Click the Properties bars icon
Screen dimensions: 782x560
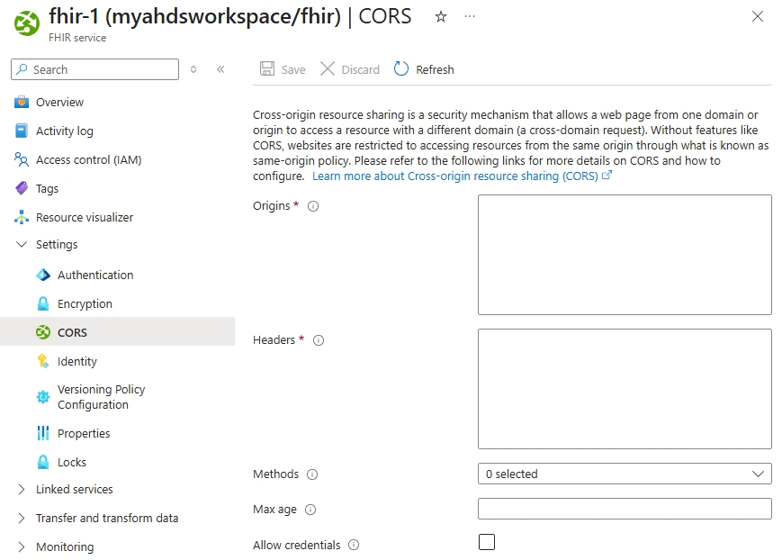tap(43, 433)
